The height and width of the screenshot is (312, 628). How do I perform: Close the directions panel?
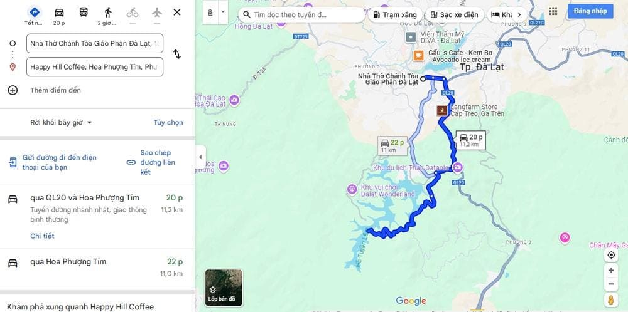click(177, 13)
